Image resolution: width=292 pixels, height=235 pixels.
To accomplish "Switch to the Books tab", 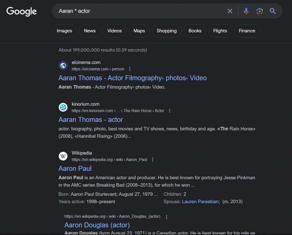I will tap(195, 31).
